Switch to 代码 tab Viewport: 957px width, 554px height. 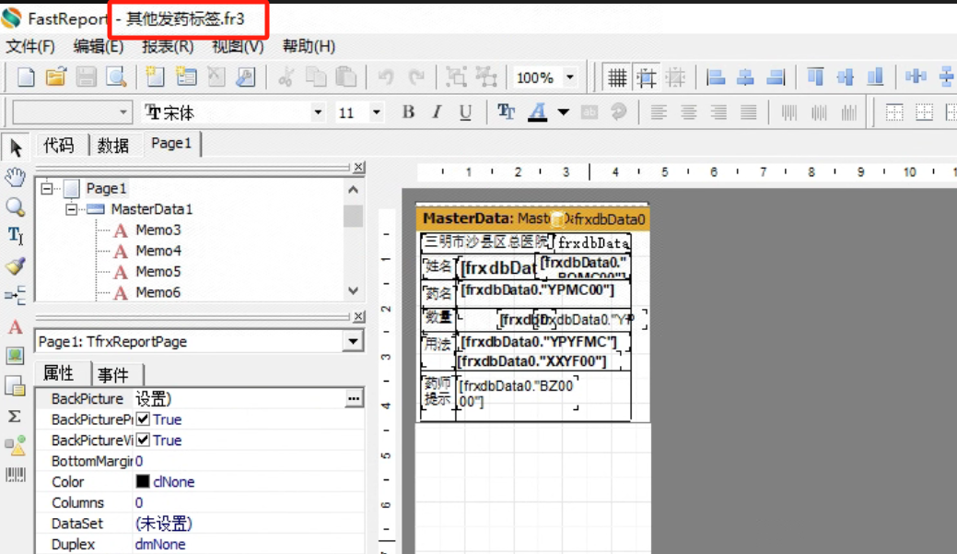(x=59, y=146)
